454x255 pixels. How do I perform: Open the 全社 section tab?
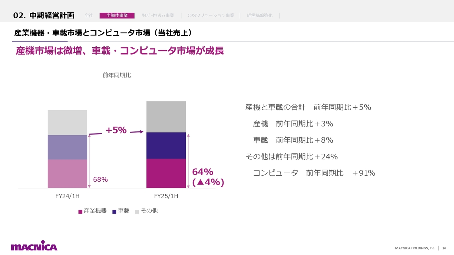click(x=89, y=16)
